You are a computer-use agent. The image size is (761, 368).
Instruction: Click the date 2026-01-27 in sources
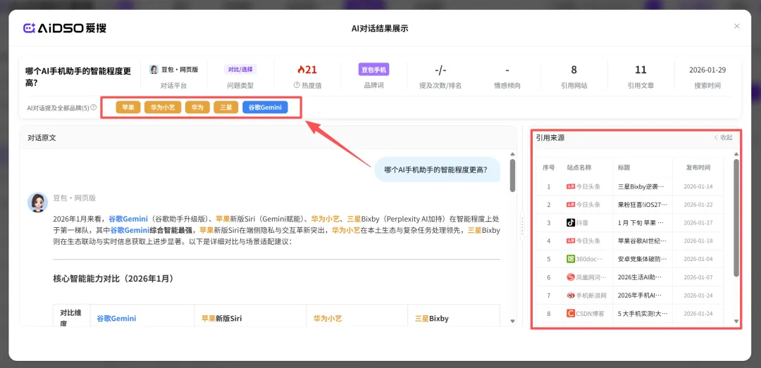click(x=698, y=223)
